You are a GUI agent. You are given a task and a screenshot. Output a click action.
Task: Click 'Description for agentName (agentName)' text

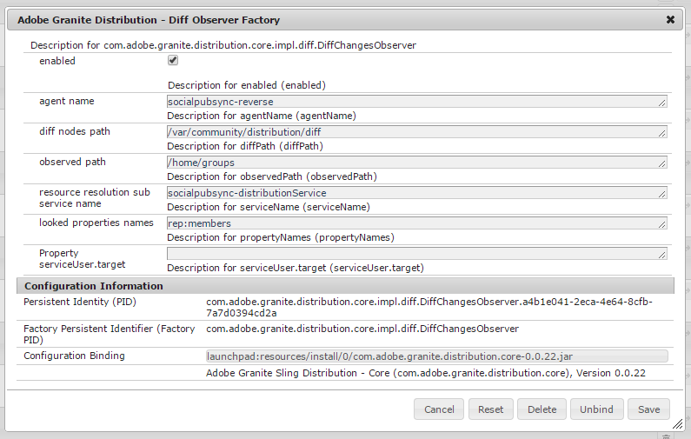262,116
